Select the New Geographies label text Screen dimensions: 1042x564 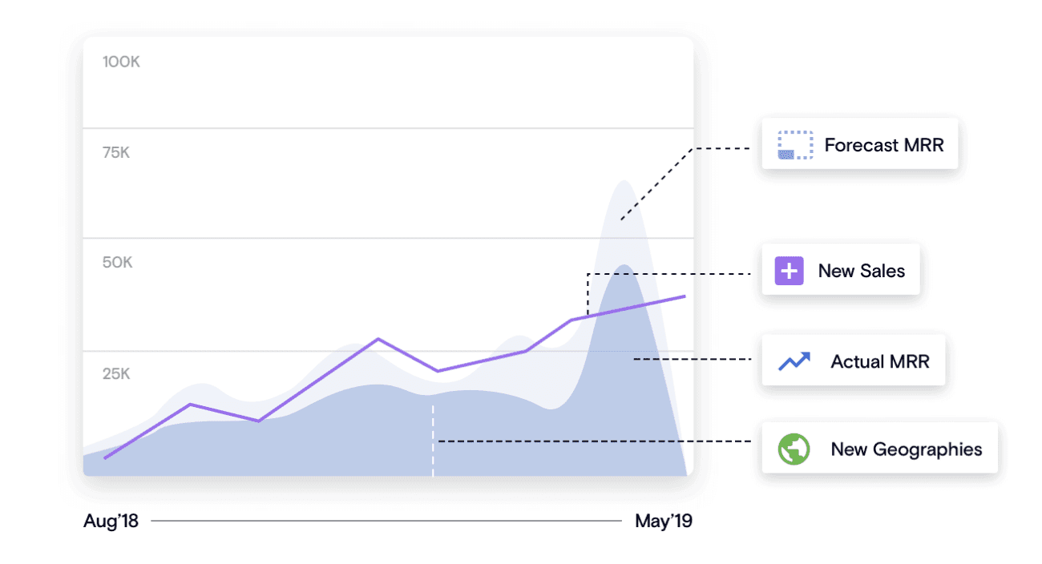[x=906, y=449]
